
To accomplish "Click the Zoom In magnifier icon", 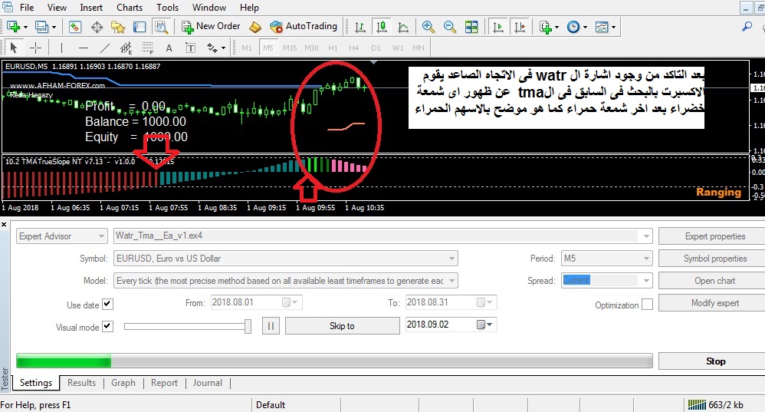I will [x=428, y=27].
